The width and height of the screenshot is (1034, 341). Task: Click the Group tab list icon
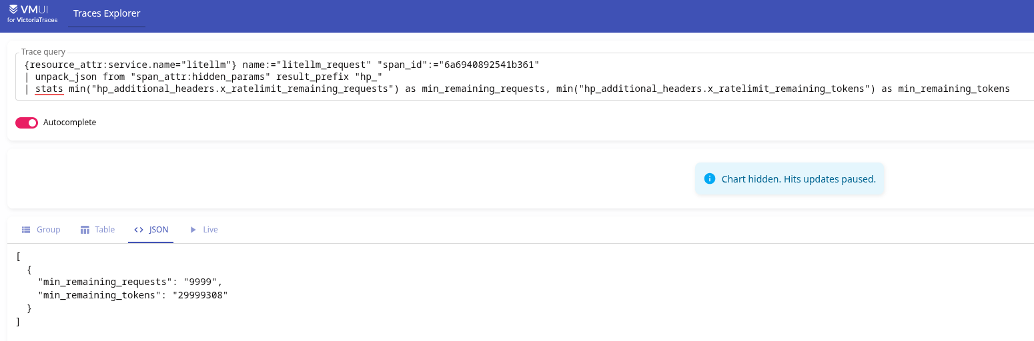[x=26, y=230]
